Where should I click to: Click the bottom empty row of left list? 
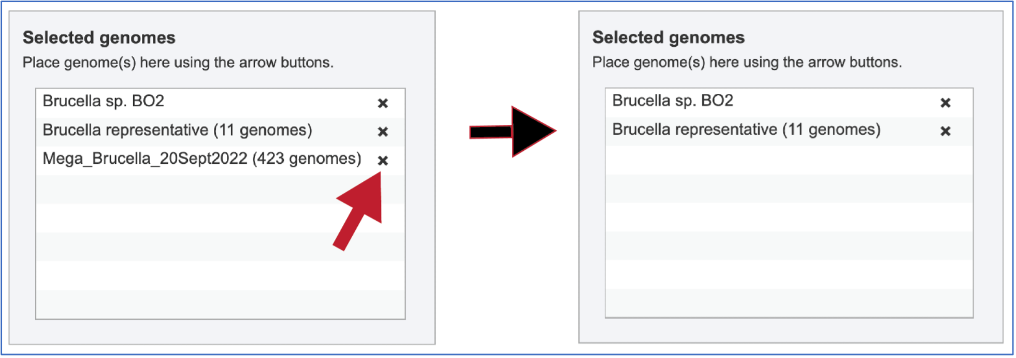click(x=221, y=304)
